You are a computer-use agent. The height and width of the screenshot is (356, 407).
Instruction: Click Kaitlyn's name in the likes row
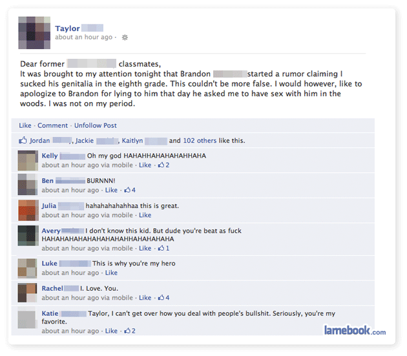coord(132,140)
